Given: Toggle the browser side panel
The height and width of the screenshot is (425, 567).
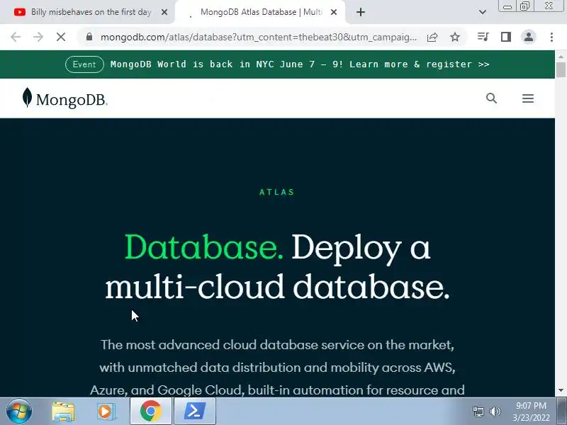Looking at the screenshot, I should tap(506, 37).
